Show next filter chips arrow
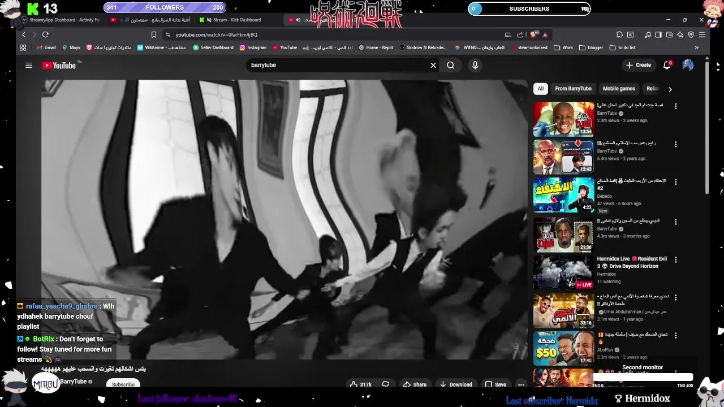Viewport: 724px width, 407px height. click(x=670, y=89)
